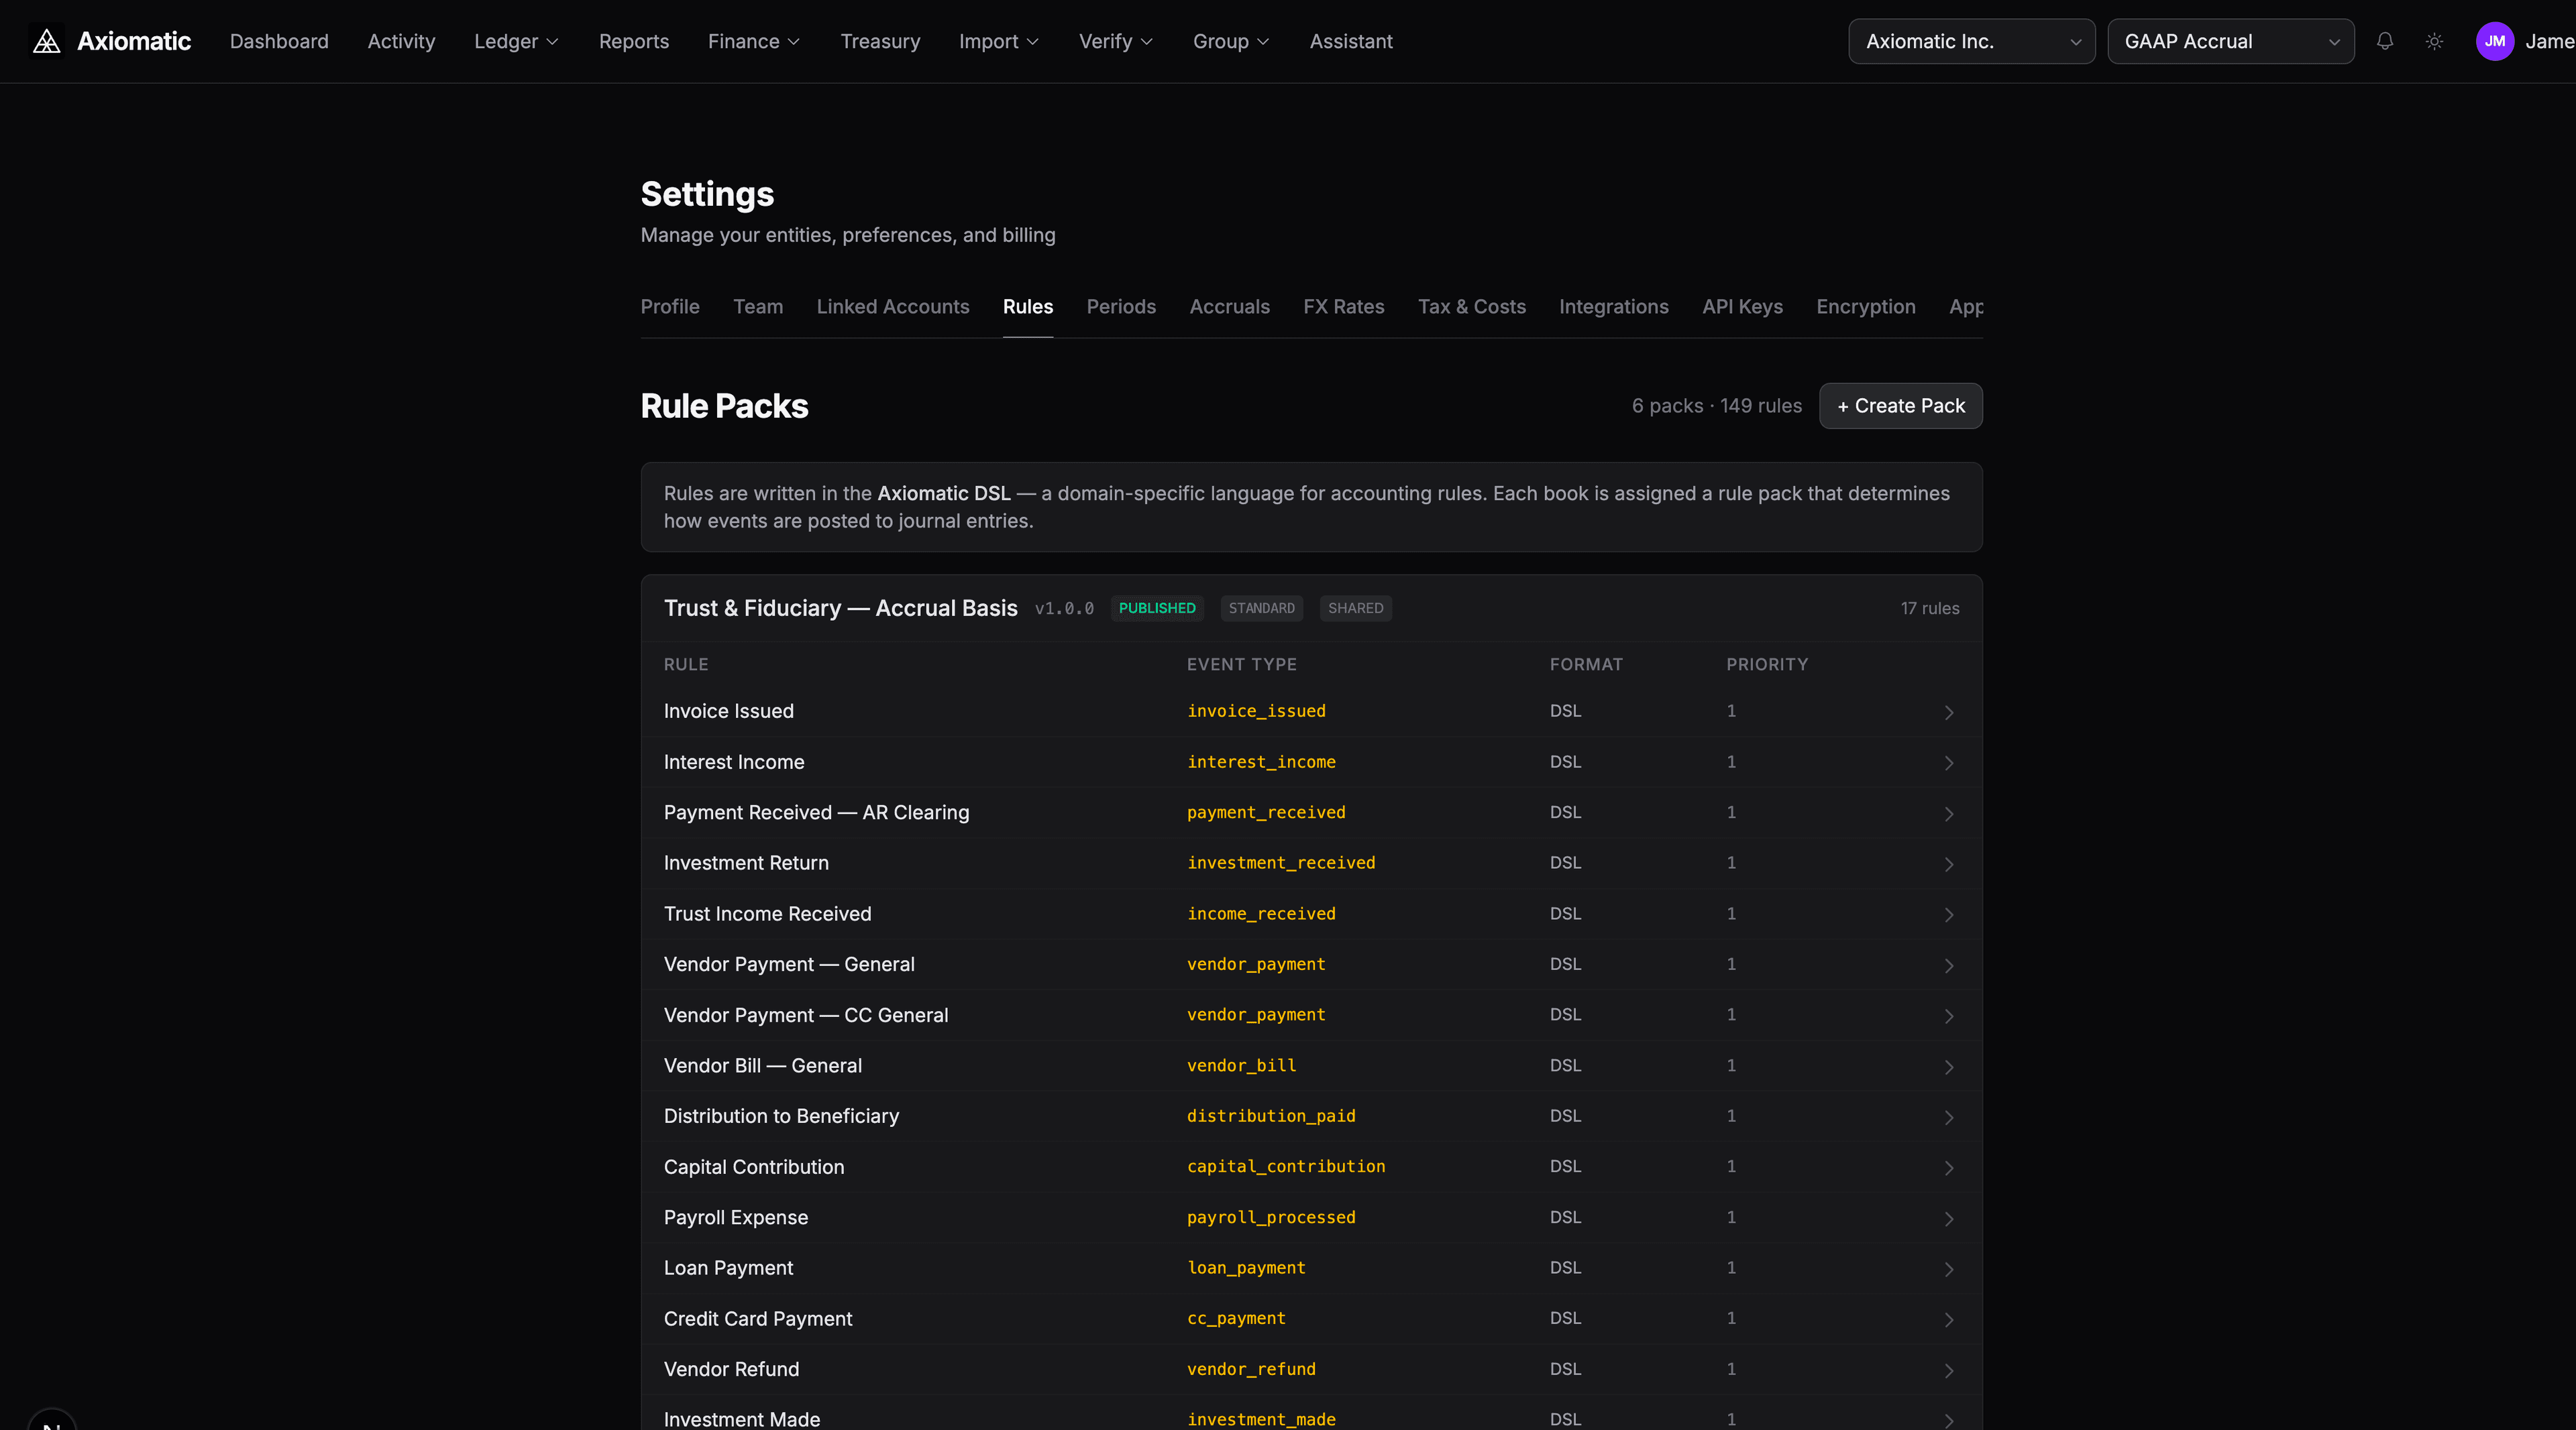Open the Axiomatic Inc. entity selector
2576x1430 pixels.
click(1971, 41)
